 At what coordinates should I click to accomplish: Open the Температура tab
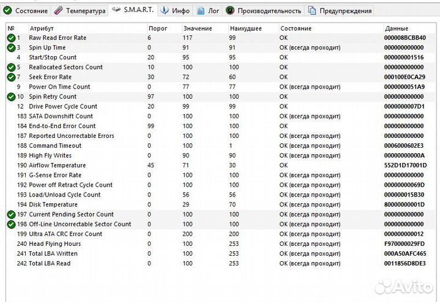79,10
